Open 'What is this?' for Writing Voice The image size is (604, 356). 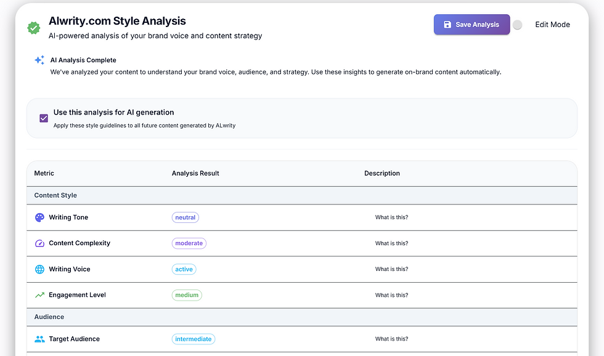pyautogui.click(x=392, y=269)
